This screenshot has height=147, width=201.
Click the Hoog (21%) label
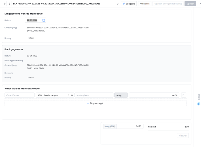click(110, 126)
